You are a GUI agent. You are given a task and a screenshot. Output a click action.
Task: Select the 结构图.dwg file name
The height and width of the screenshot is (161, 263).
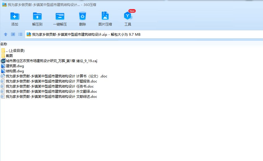coord(15,71)
